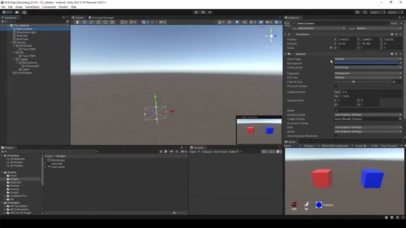Select the Rect tool in Scene toolbar

(x=105, y=22)
